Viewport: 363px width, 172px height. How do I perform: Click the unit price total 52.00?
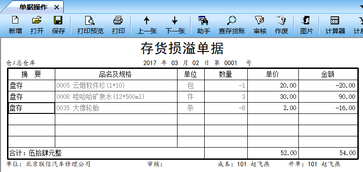(x=273, y=153)
